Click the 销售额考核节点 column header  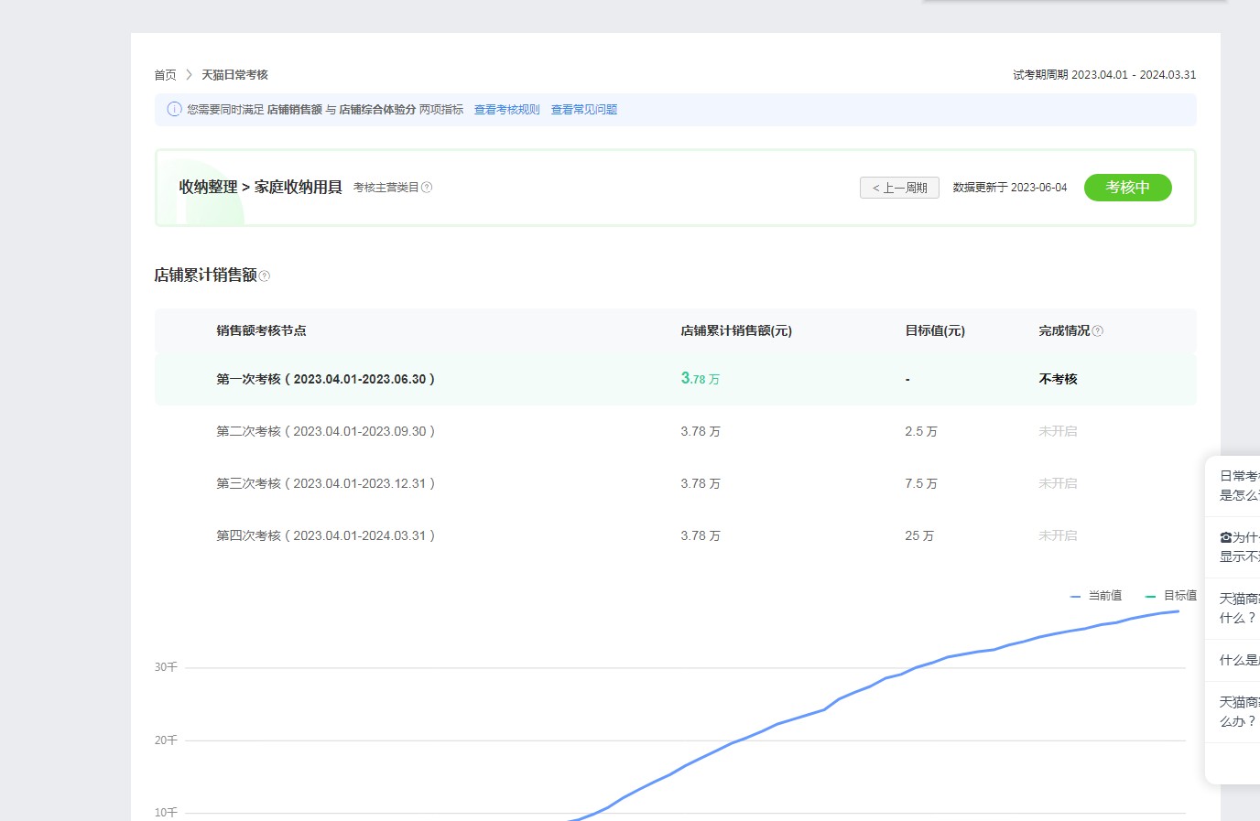(262, 331)
